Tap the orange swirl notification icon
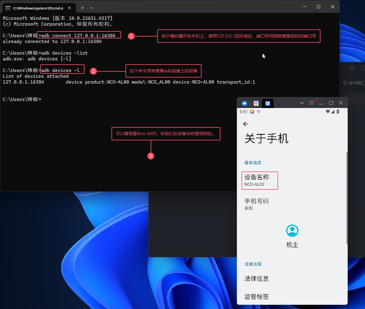The height and width of the screenshot is (309, 365). pos(252,112)
